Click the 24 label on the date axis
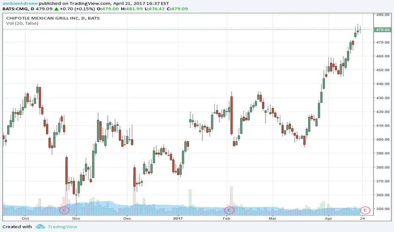Screen dimensions: 394x232 coord(362,219)
